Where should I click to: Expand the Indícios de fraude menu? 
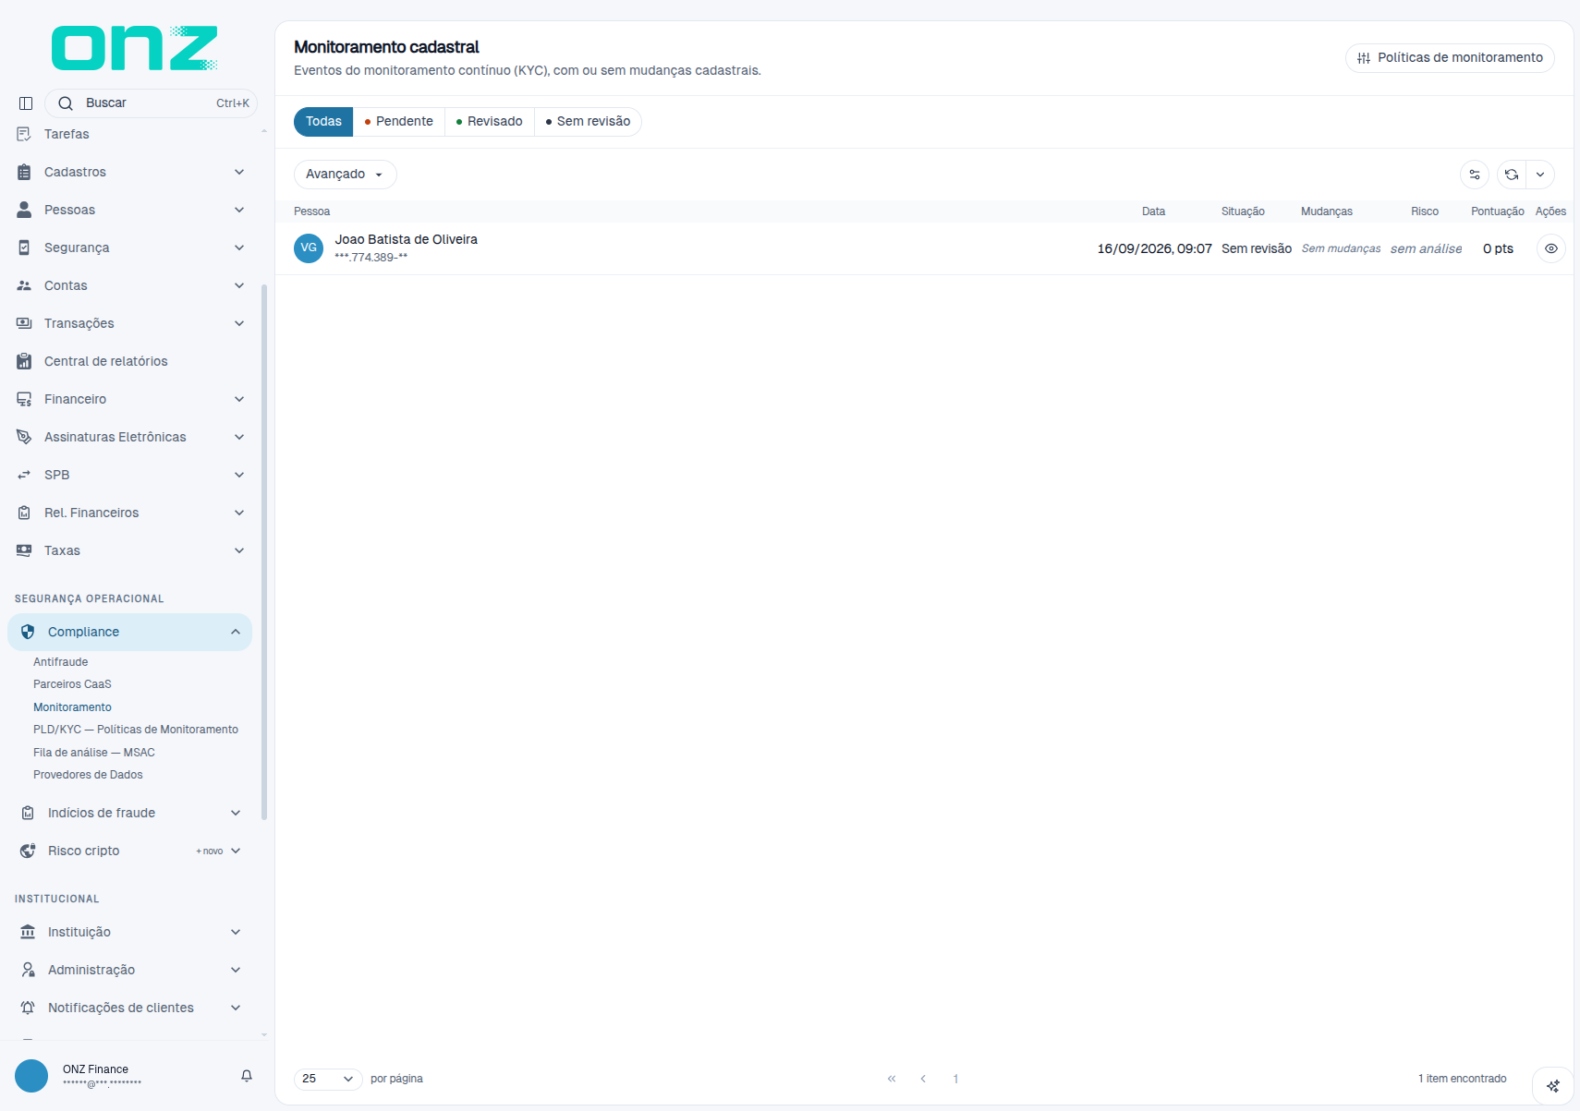[x=130, y=813]
